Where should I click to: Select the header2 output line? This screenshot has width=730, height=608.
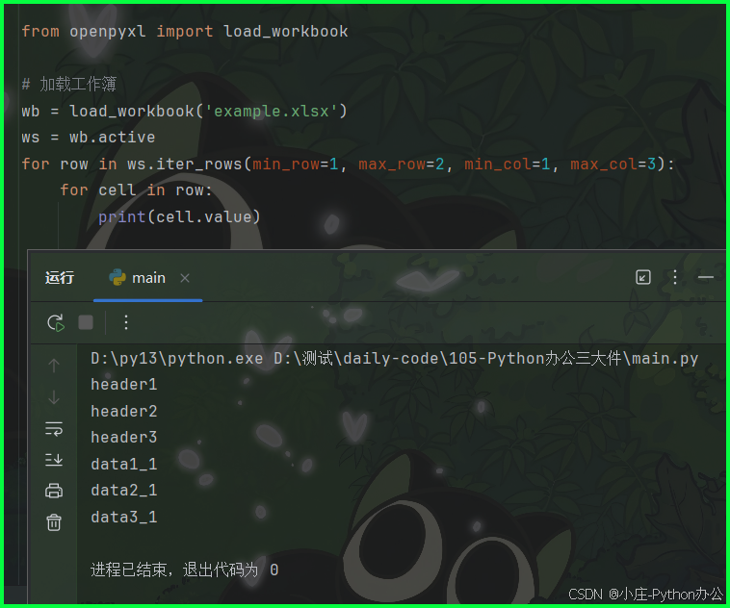[124, 411]
